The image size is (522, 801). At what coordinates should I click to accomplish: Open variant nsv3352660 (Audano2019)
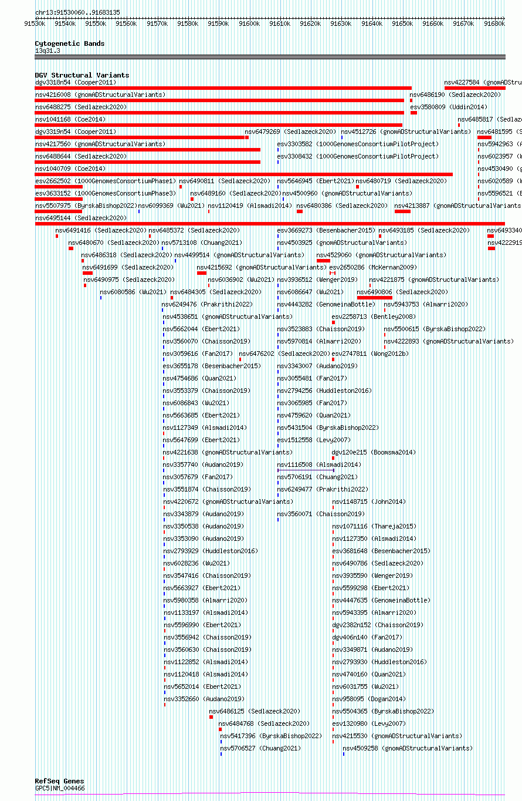coord(203,699)
